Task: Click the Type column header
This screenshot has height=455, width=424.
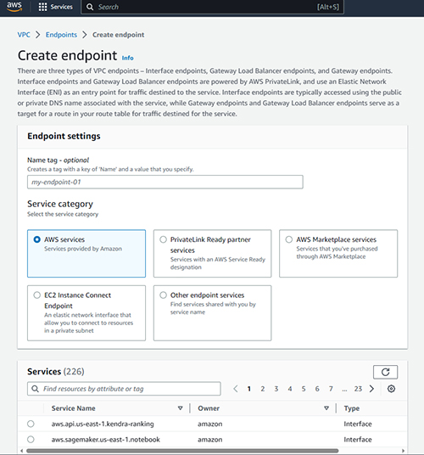Action: [x=352, y=408]
